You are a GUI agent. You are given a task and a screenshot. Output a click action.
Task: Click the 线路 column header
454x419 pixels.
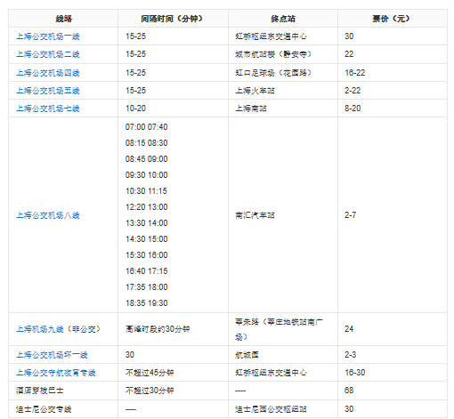[x=63, y=19]
